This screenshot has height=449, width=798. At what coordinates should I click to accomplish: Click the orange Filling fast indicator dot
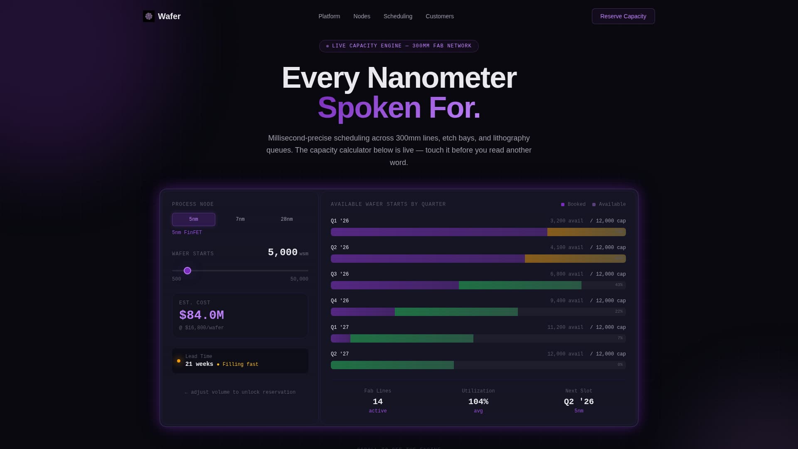[218, 364]
